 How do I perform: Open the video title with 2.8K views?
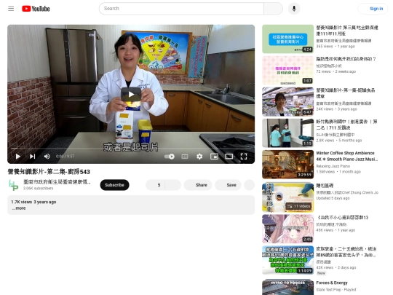(x=346, y=125)
